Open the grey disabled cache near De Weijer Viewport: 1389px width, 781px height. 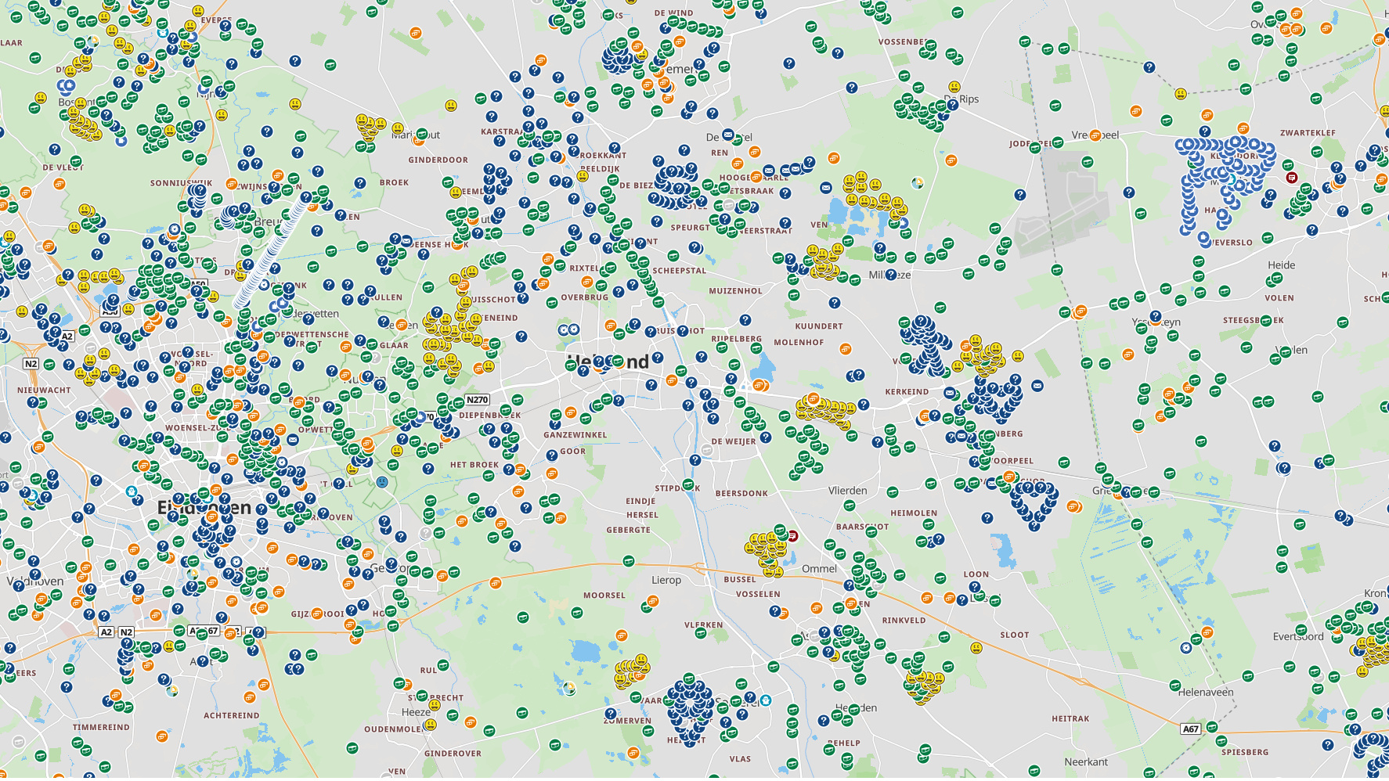(x=707, y=451)
